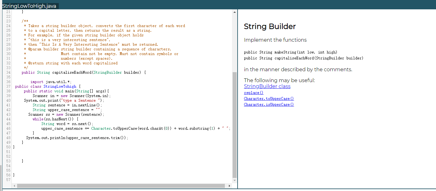Screen dimensions: 436x191
Task: Click the 'System.out.print("type a Sentence ")' line
Action: [64, 100]
